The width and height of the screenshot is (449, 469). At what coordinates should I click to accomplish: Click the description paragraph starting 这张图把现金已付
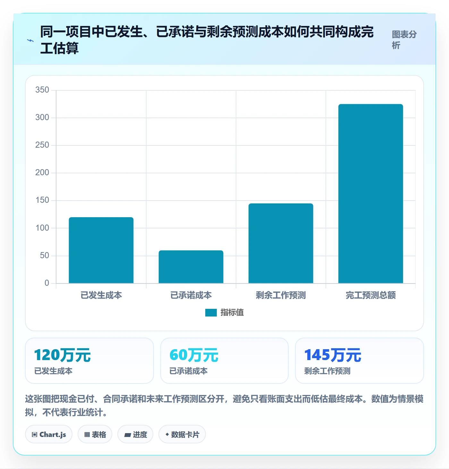click(x=224, y=406)
